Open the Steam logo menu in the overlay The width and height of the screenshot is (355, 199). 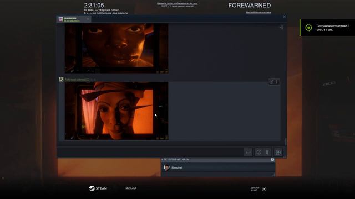tap(98, 188)
